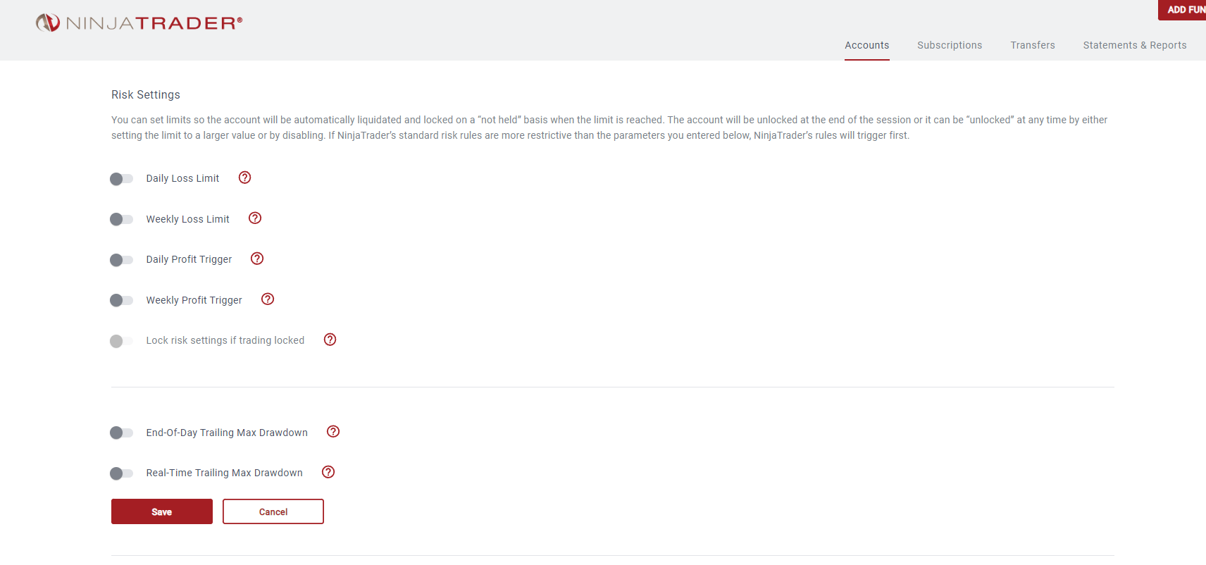The height and width of the screenshot is (565, 1206).
Task: Open help icon for Daily Profit Trigger
Action: [257, 259]
